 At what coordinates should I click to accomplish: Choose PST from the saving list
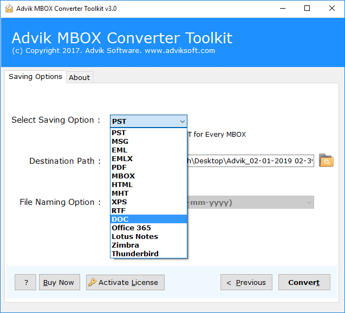pos(148,132)
